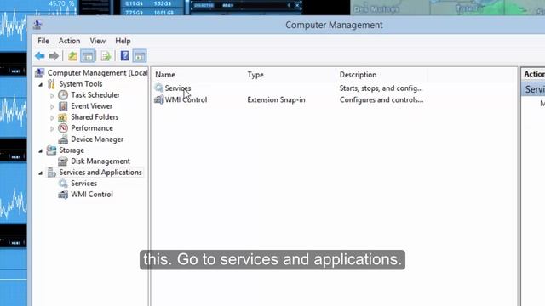Select Performance in the tree
Image resolution: width=545 pixels, height=306 pixels.
point(92,128)
